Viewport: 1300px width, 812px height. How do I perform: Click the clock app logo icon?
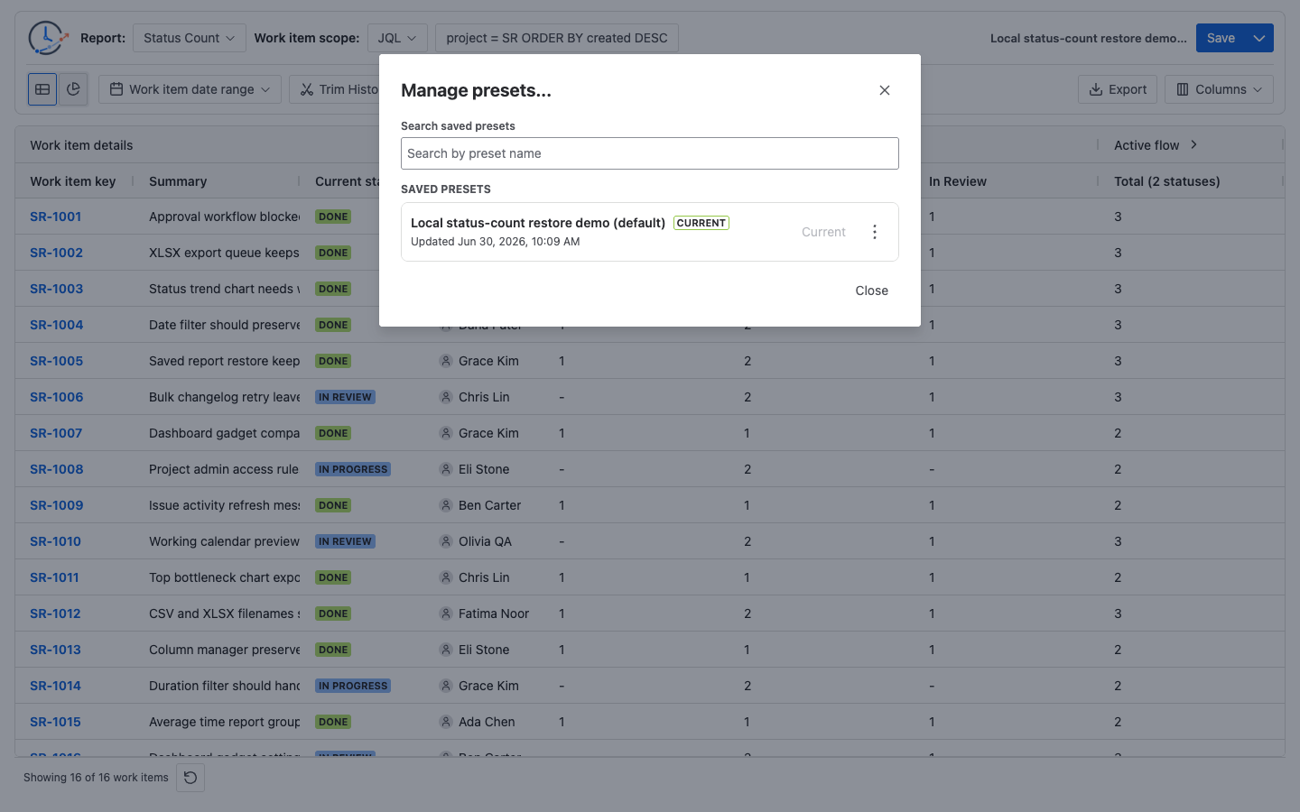[x=48, y=38]
